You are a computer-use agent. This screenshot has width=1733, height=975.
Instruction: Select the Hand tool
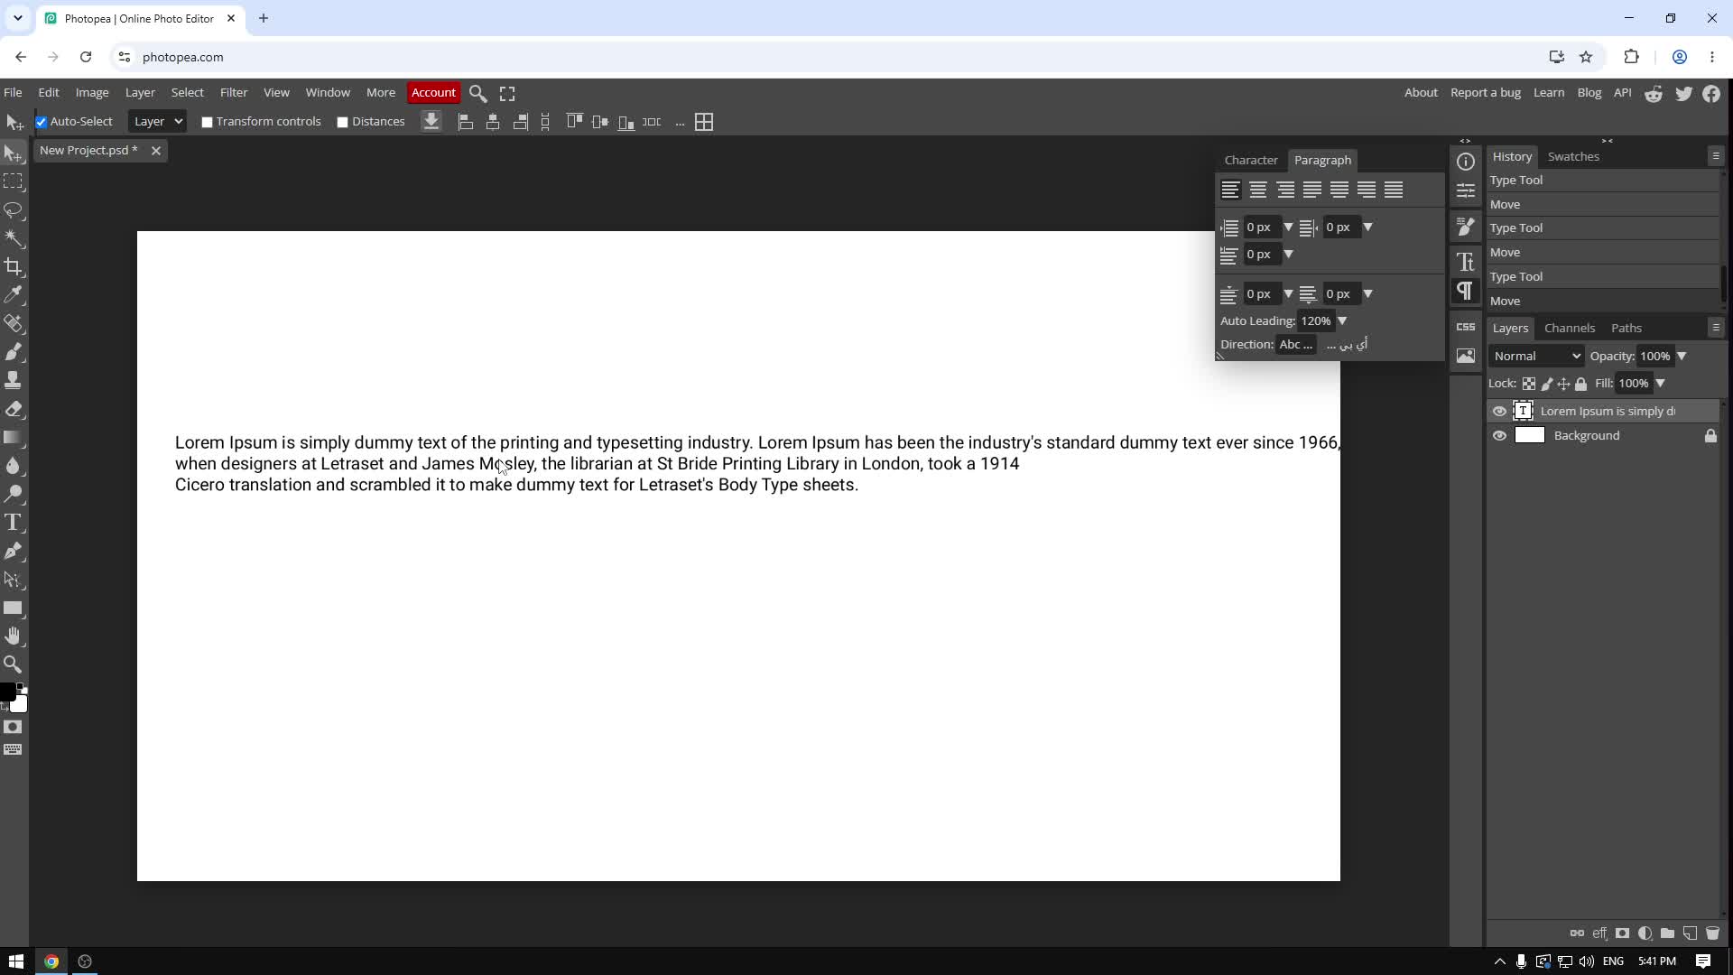[x=13, y=636]
